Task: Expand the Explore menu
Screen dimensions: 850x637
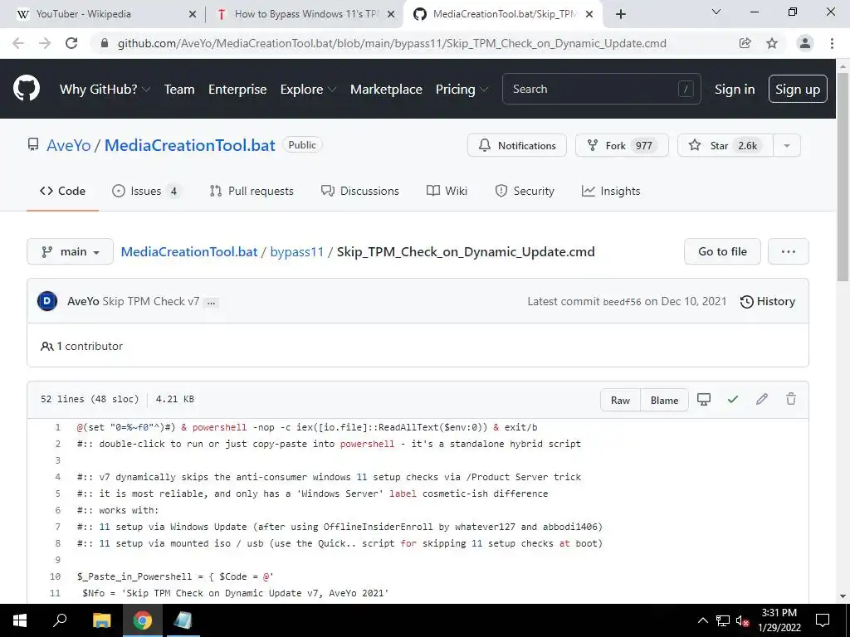Action: pyautogui.click(x=308, y=90)
